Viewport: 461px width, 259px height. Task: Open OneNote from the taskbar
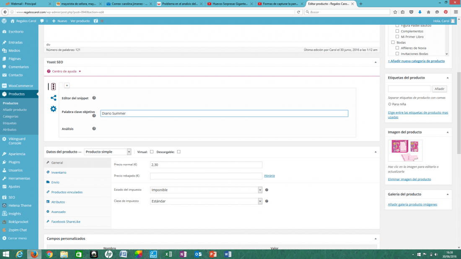point(183,254)
